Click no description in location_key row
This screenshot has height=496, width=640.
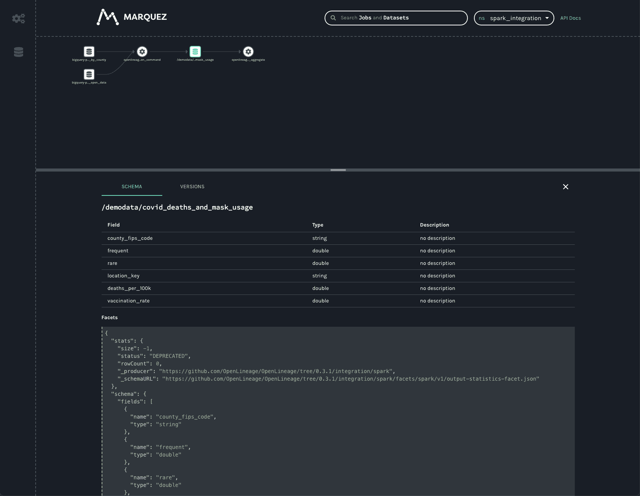click(x=438, y=276)
